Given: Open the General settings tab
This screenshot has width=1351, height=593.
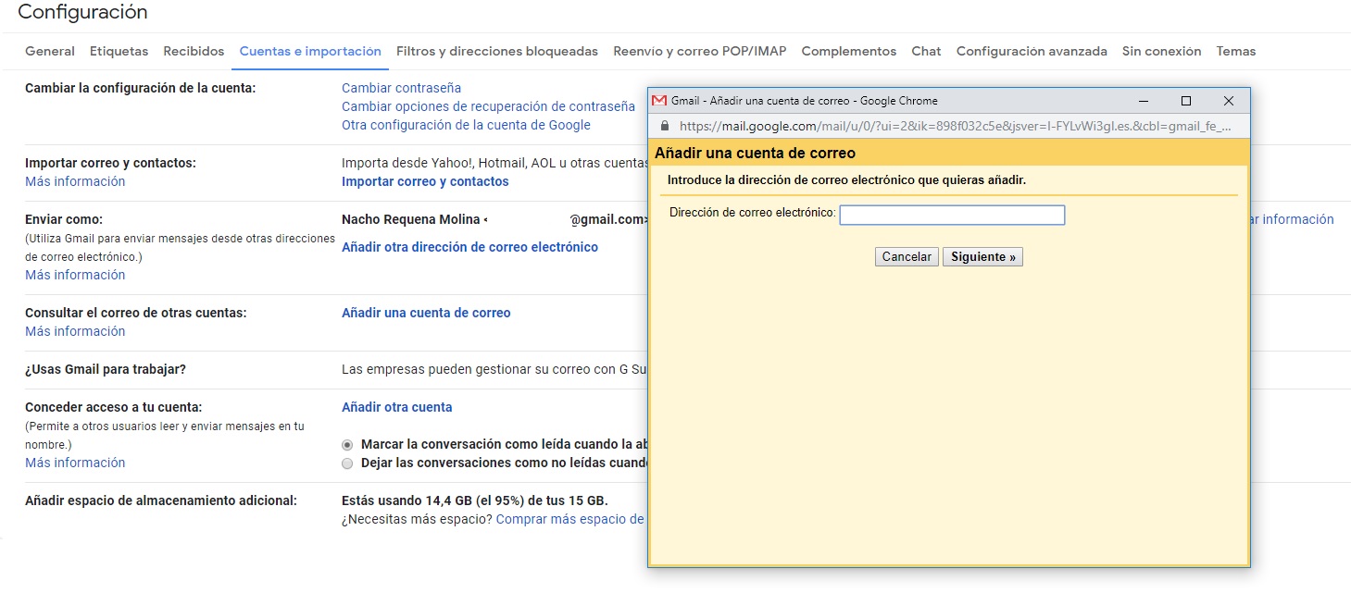Looking at the screenshot, I should point(50,52).
